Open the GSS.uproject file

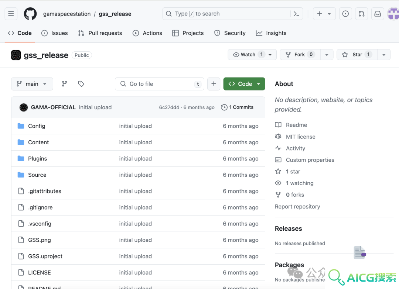45,256
